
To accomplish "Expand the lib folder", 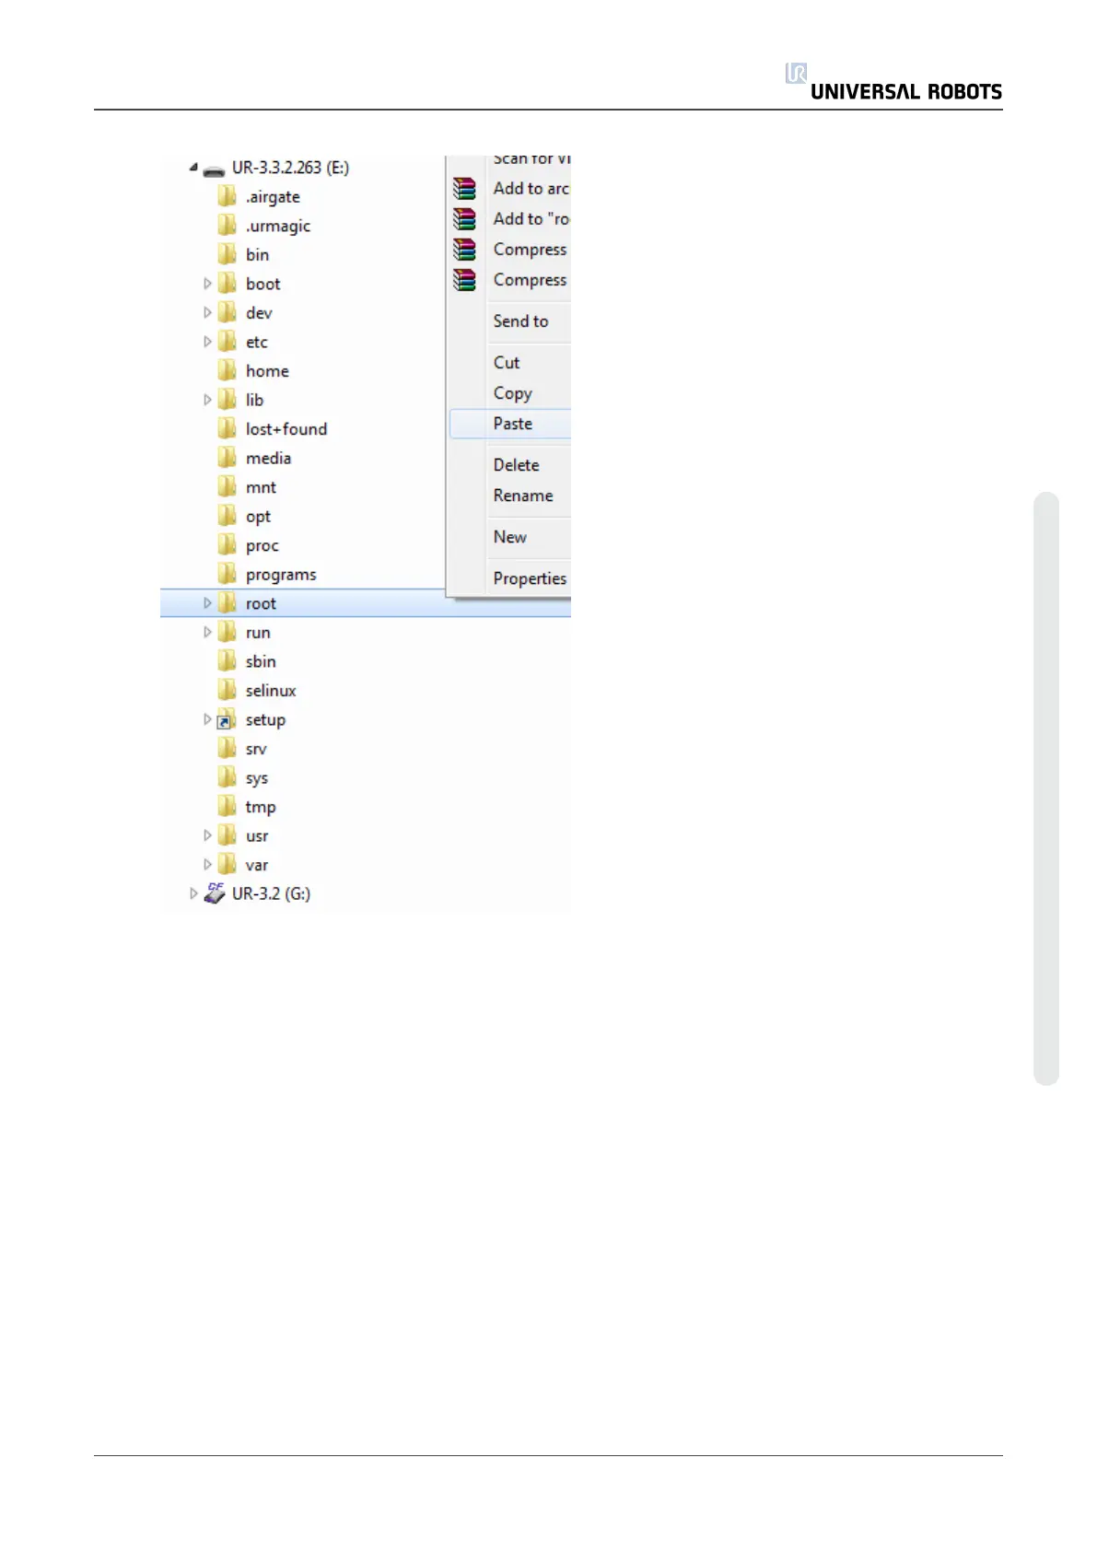I will pos(207,400).
